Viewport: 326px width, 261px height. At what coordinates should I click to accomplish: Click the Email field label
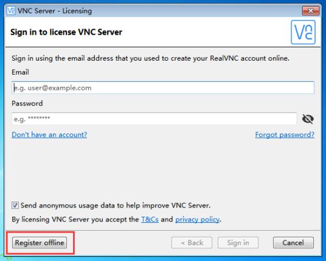(20, 72)
